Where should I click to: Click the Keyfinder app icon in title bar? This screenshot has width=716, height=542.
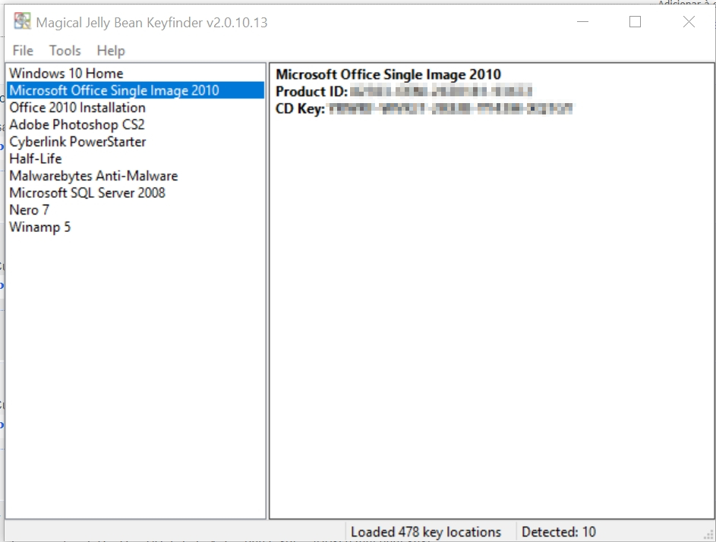22,21
